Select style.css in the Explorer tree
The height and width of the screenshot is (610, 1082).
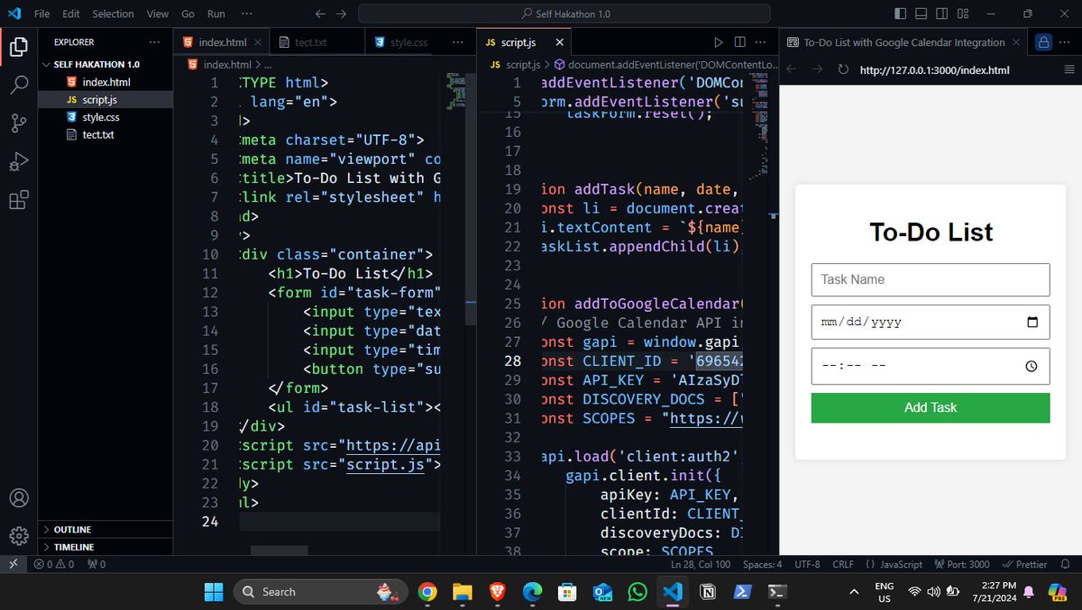[100, 117]
